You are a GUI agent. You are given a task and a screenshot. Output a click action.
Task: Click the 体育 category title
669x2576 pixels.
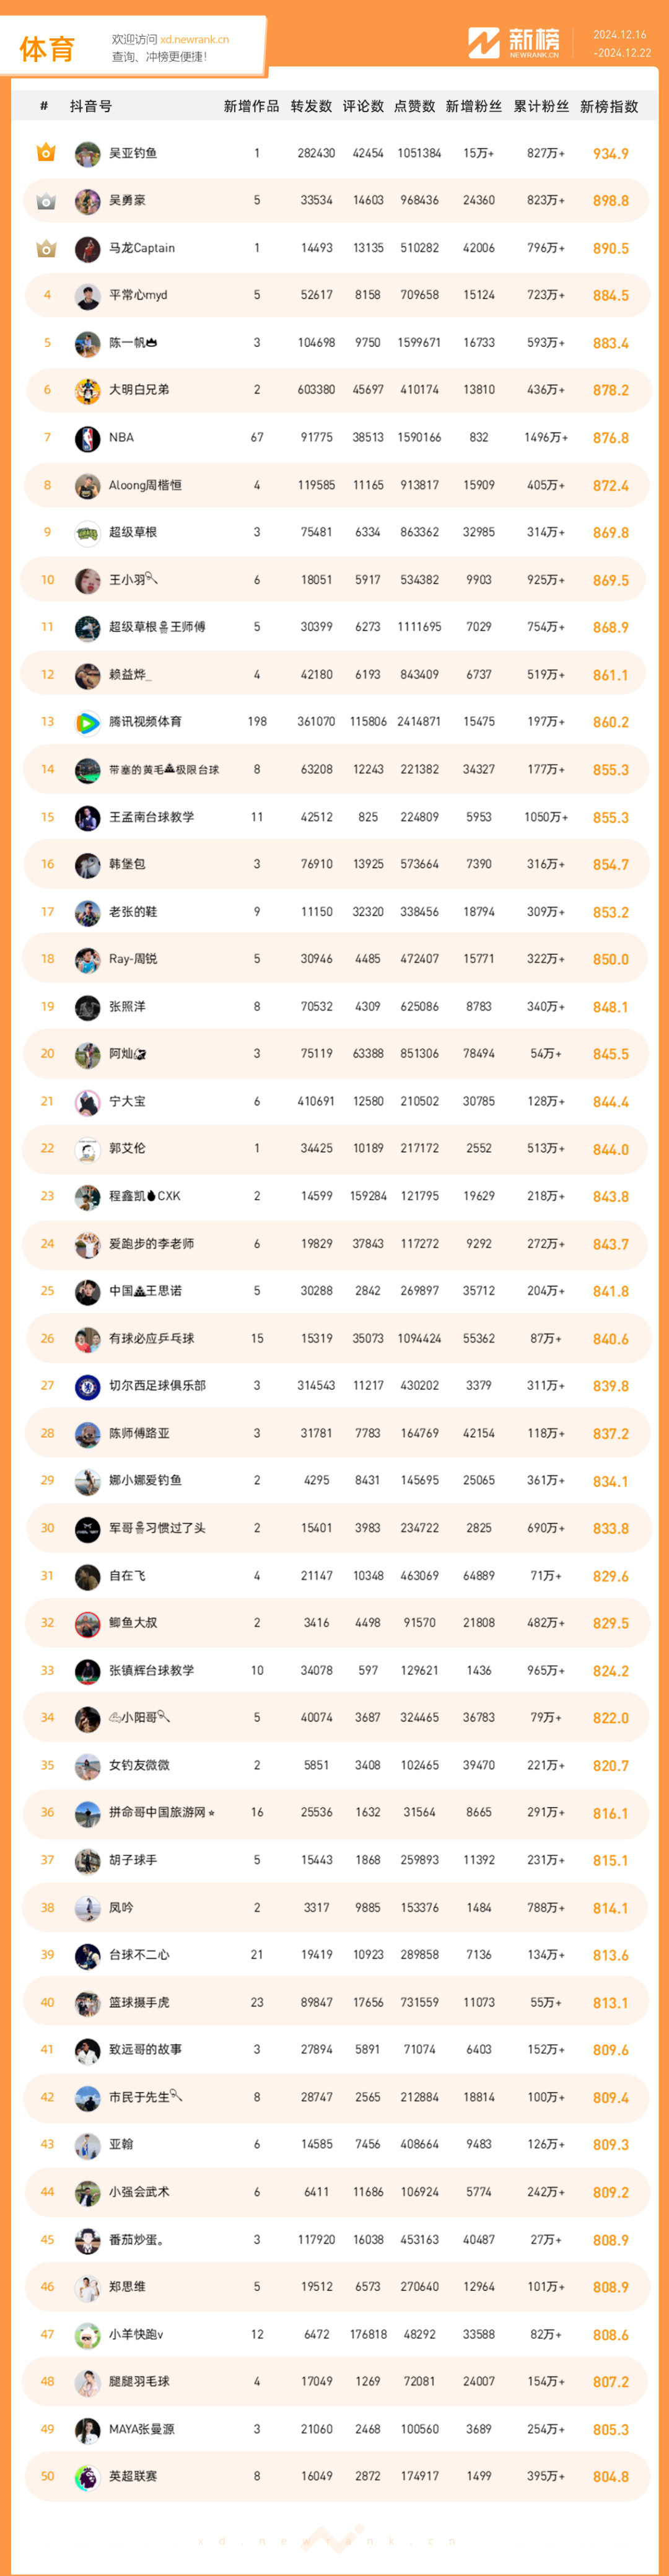[x=47, y=49]
